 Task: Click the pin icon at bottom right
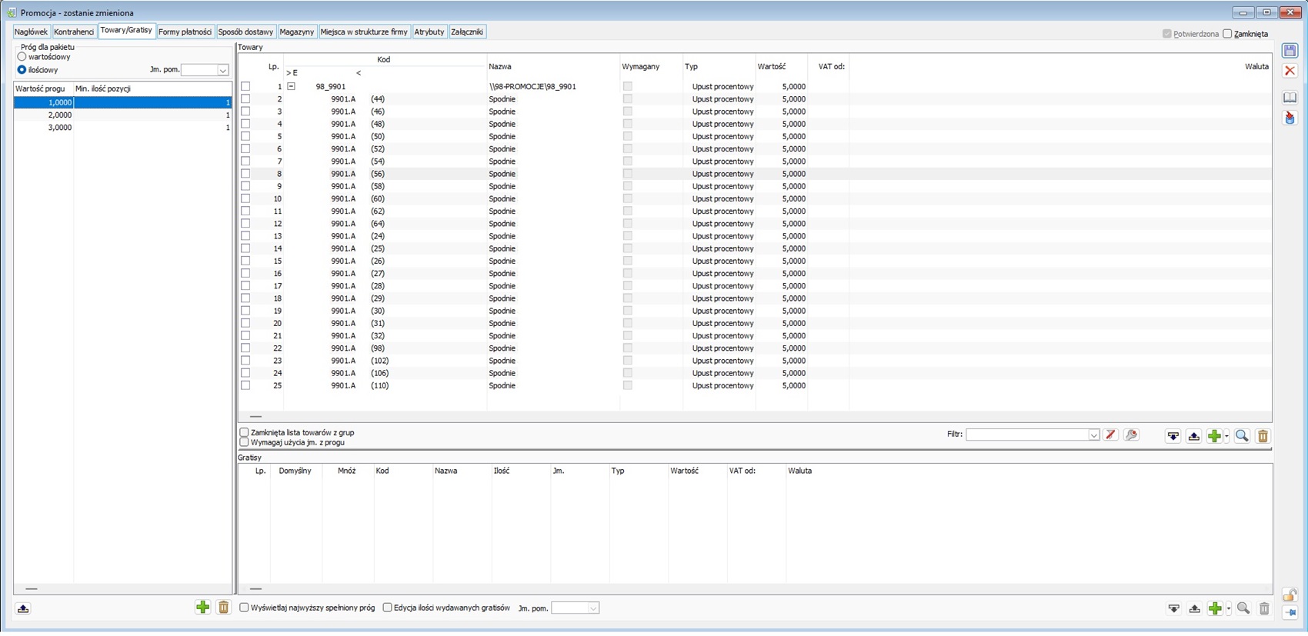pos(1290,613)
